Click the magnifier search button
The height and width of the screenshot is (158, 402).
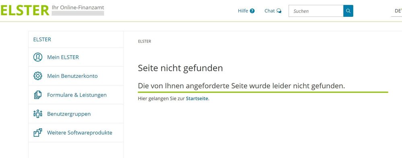tap(348, 11)
